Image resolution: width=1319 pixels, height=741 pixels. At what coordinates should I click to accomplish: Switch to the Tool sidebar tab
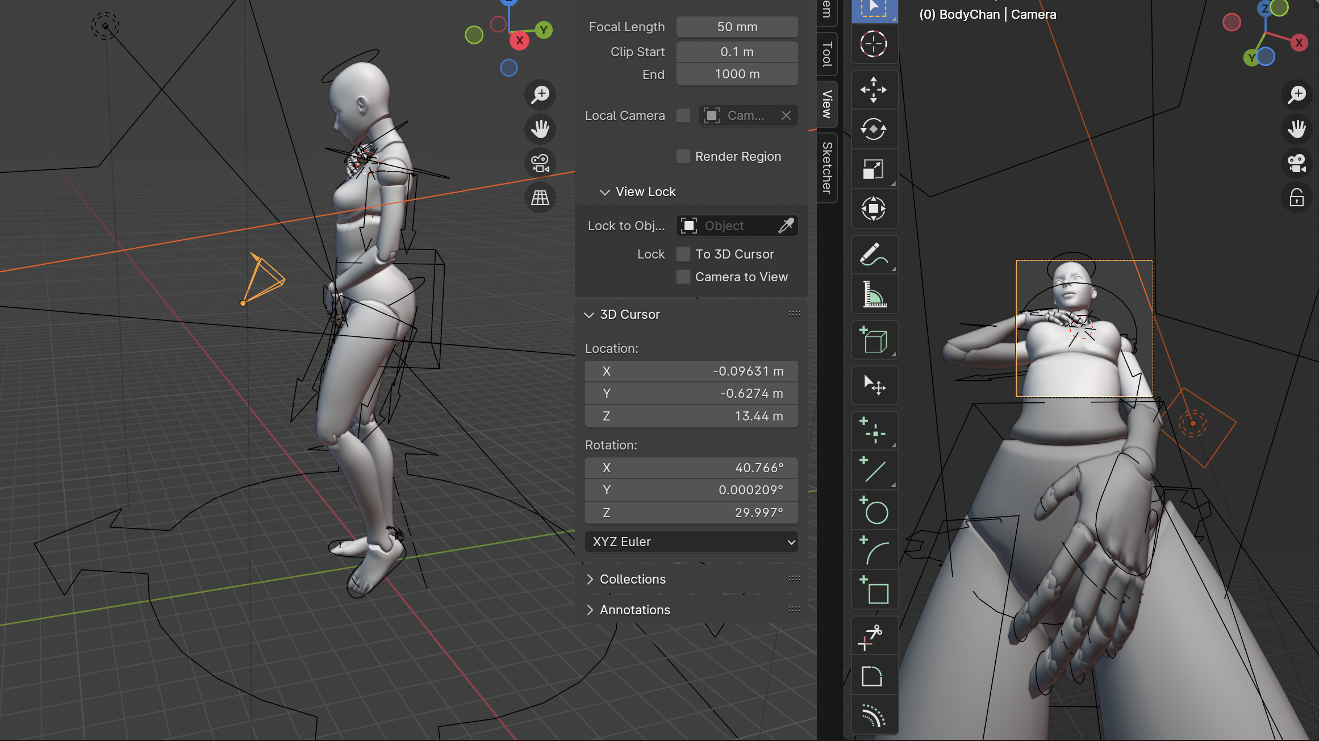[827, 53]
